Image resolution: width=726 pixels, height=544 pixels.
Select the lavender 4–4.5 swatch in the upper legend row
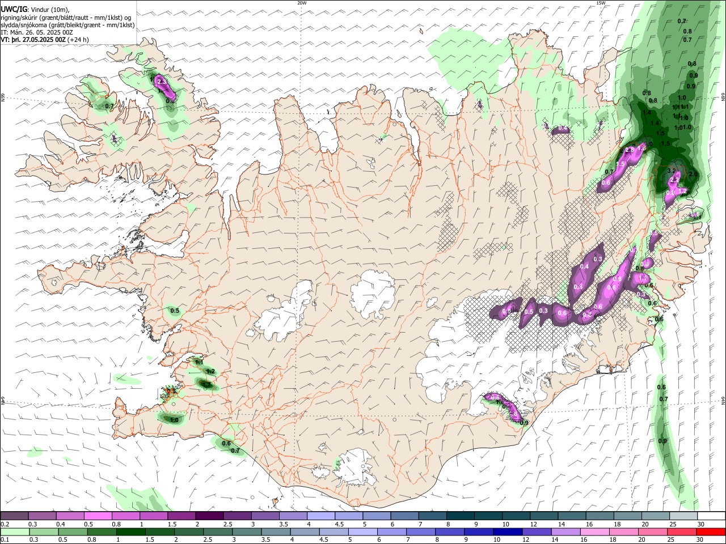pyautogui.click(x=321, y=516)
